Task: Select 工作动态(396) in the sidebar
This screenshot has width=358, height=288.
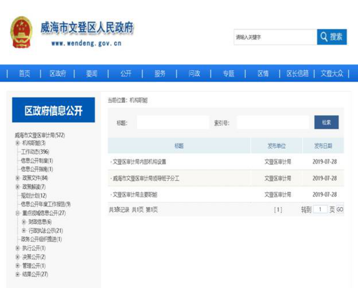Action: [x=35, y=152]
